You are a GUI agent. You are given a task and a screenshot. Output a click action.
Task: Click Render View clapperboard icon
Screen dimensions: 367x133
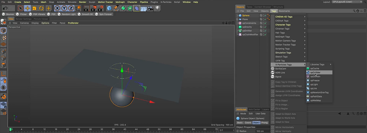[86, 8]
